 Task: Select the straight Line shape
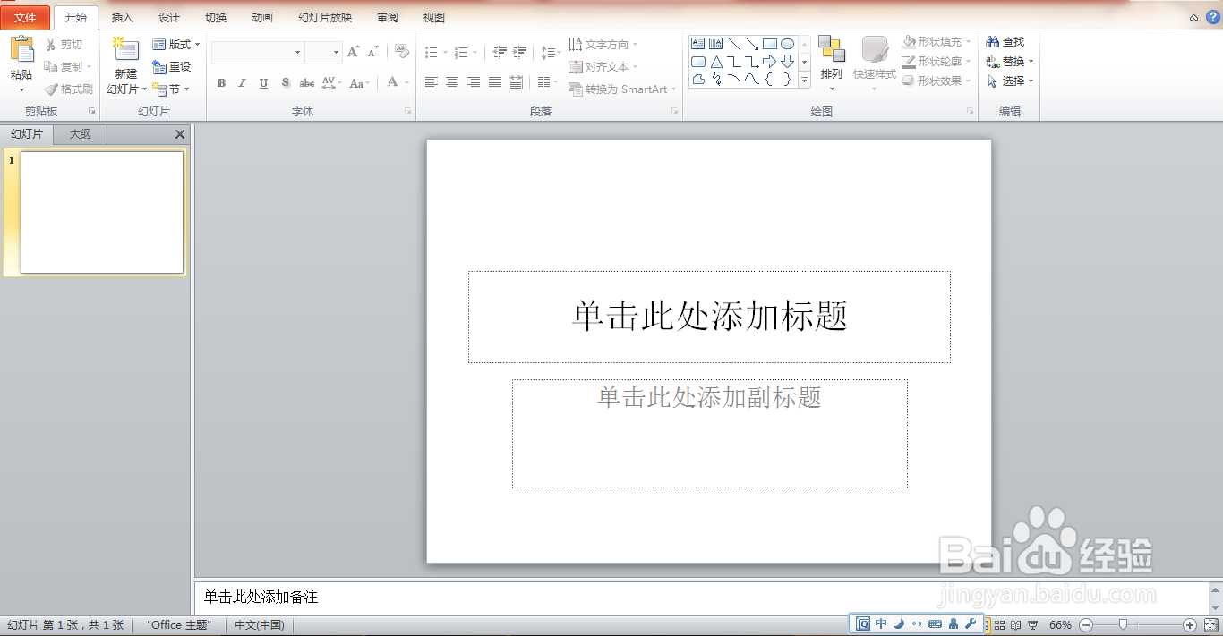point(734,43)
